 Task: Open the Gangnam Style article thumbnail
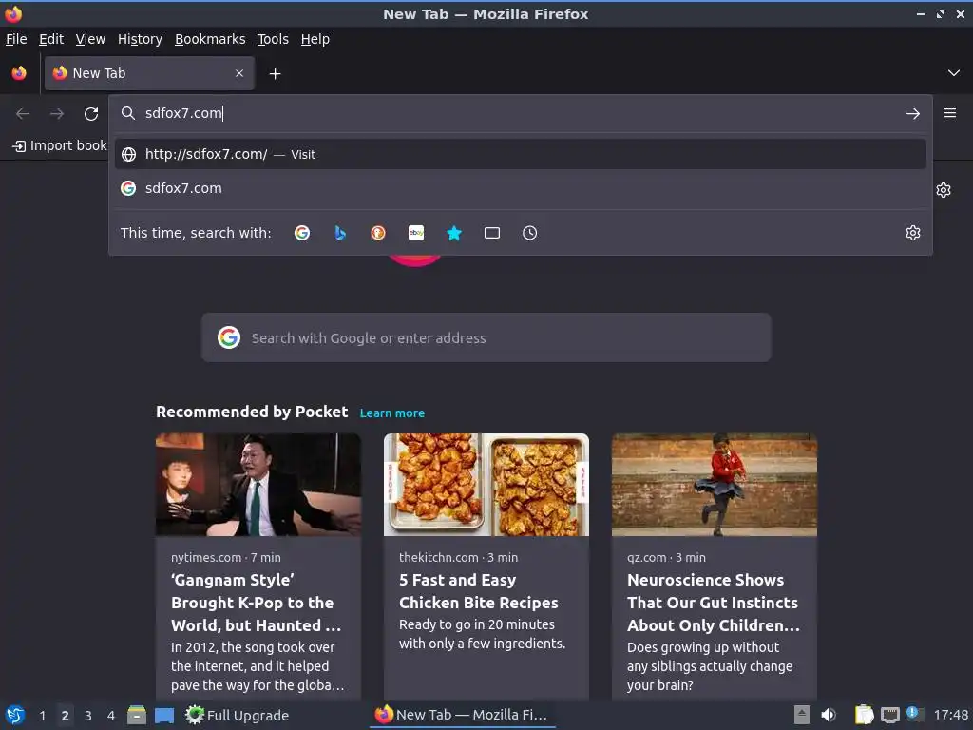[258, 485]
